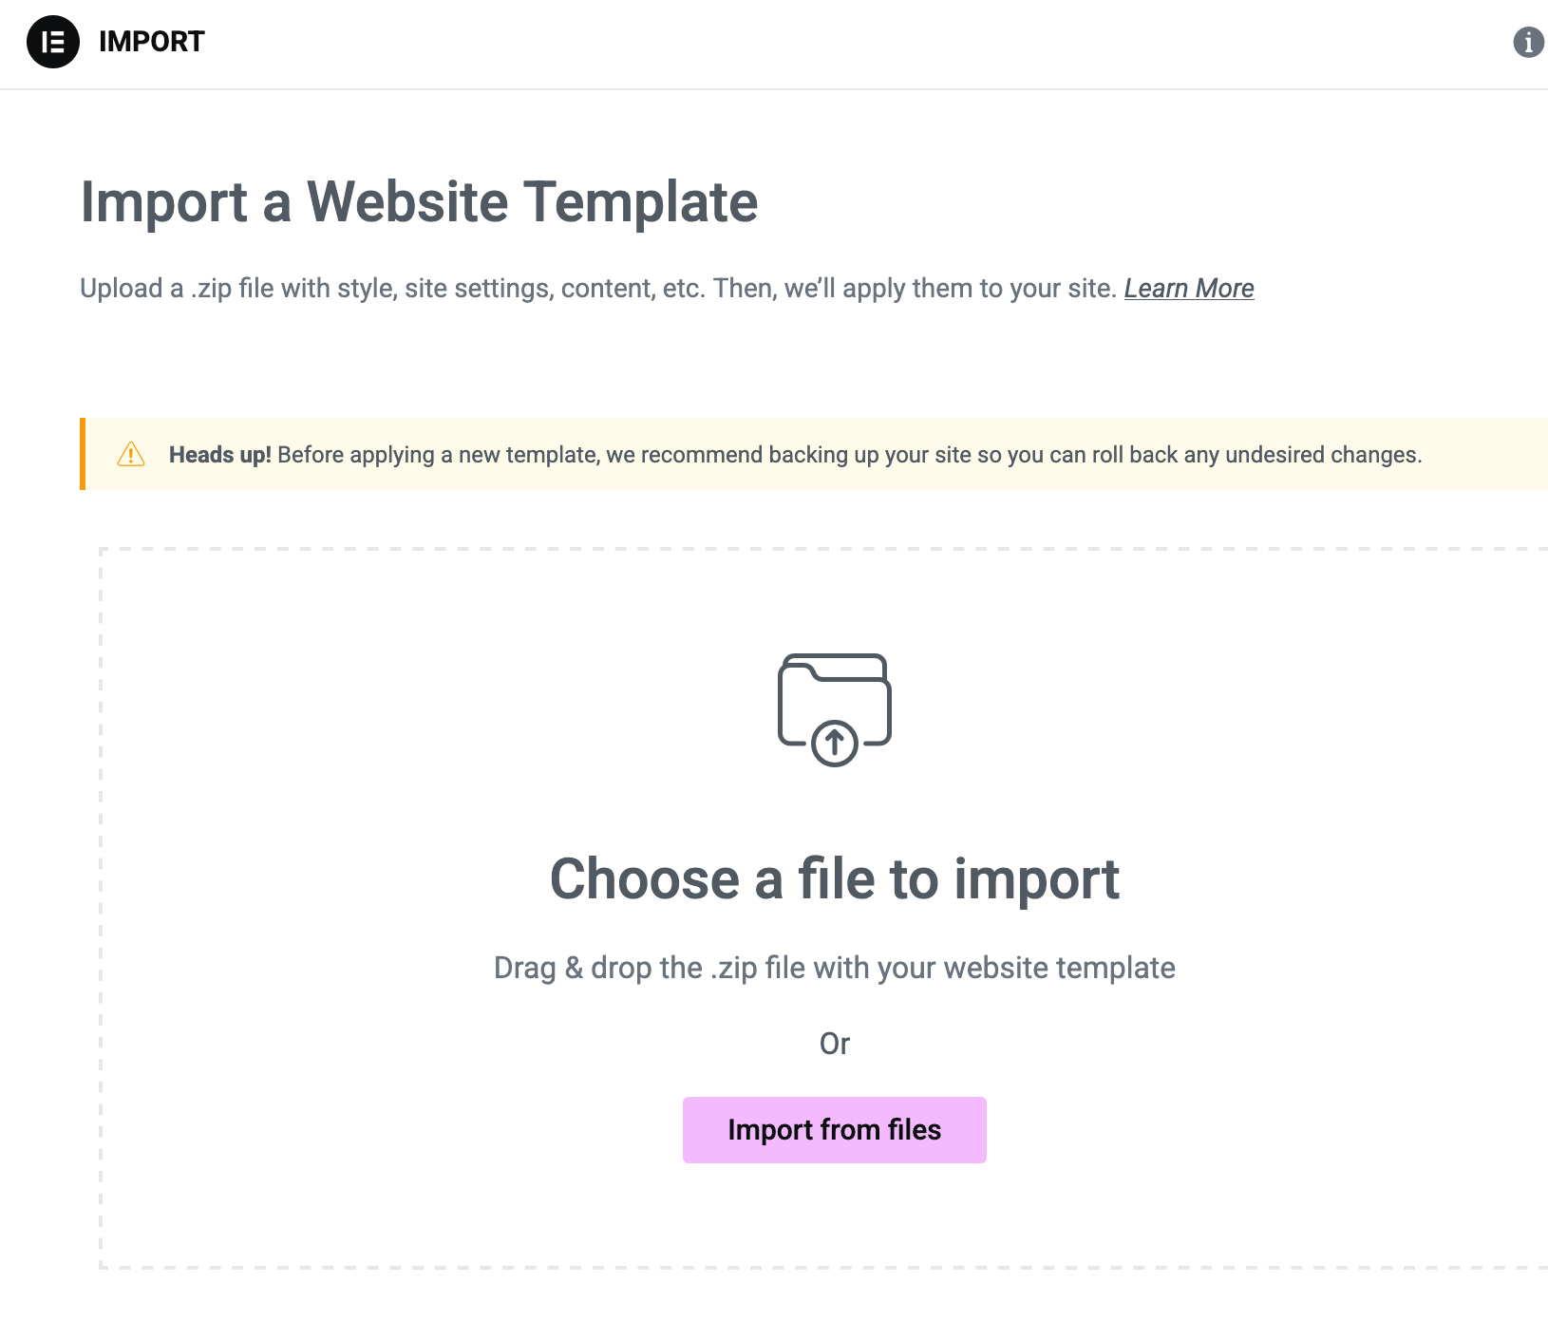1548x1339 pixels.
Task: Open the info icon in header
Action: (x=1528, y=43)
